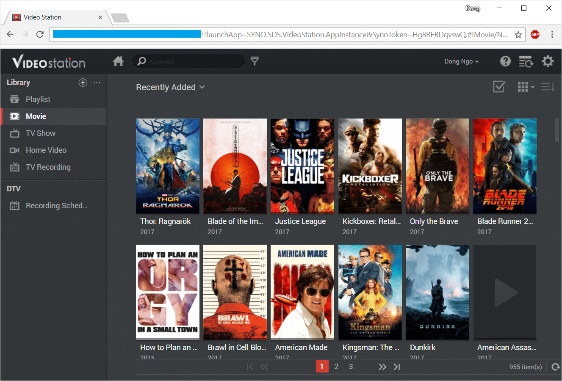562x381 pixels.
Task: Add a new library with plus icon
Action: (83, 83)
